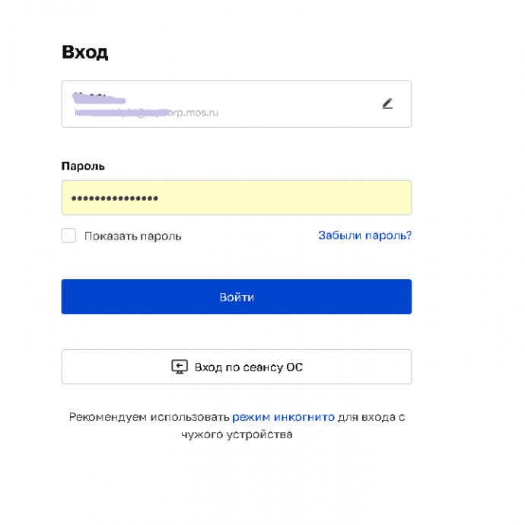Click the Показать пароль label text

[132, 236]
